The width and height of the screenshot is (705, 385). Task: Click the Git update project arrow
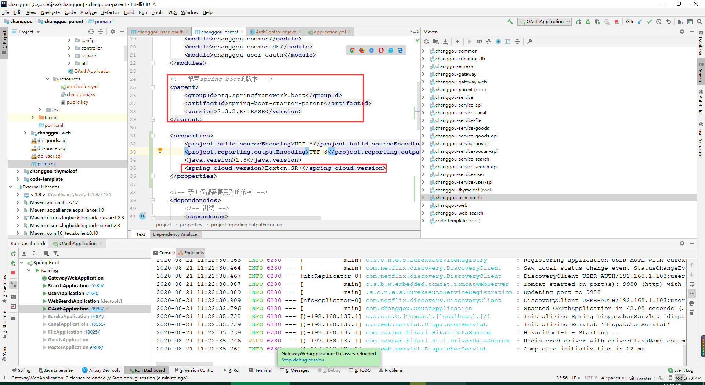tap(640, 22)
